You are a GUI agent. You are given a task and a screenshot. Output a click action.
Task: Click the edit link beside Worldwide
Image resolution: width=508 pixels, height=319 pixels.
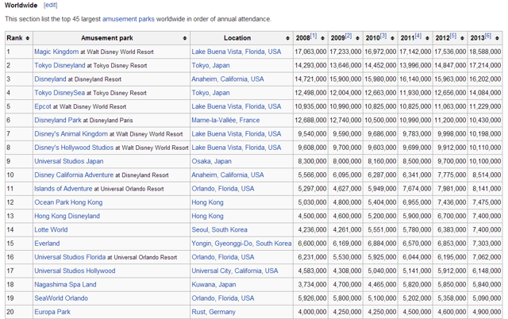point(50,6)
